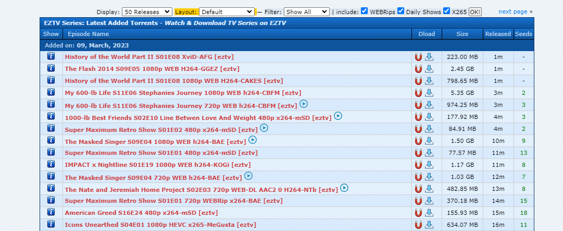The width and height of the screenshot is (563, 231).
Task: Download torrent for Icons Unearthed S04E01
Action: 429,225
